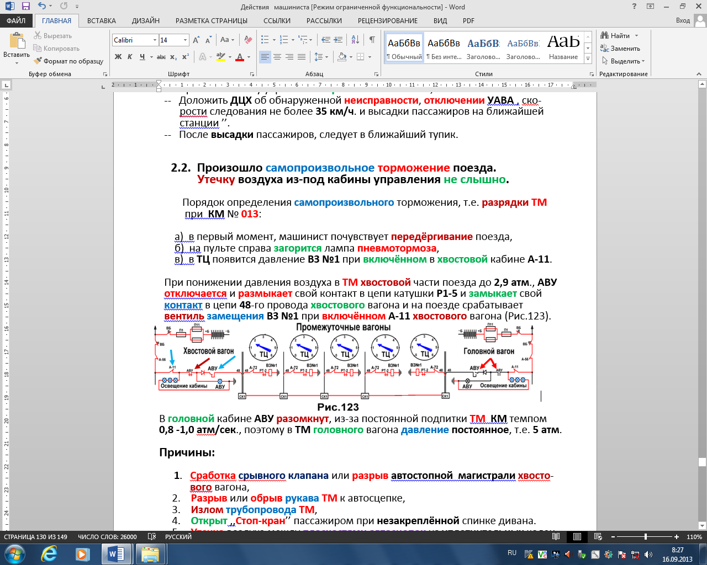This screenshot has height=565, width=707.
Task: Open the ВСТАВКА ribbon tab
Action: 101,21
